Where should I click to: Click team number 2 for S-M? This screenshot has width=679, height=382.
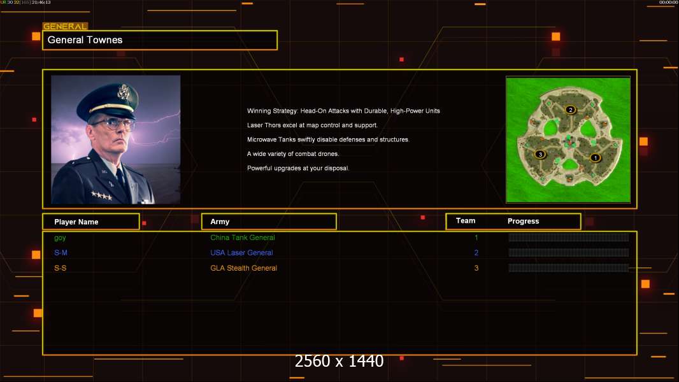(476, 253)
